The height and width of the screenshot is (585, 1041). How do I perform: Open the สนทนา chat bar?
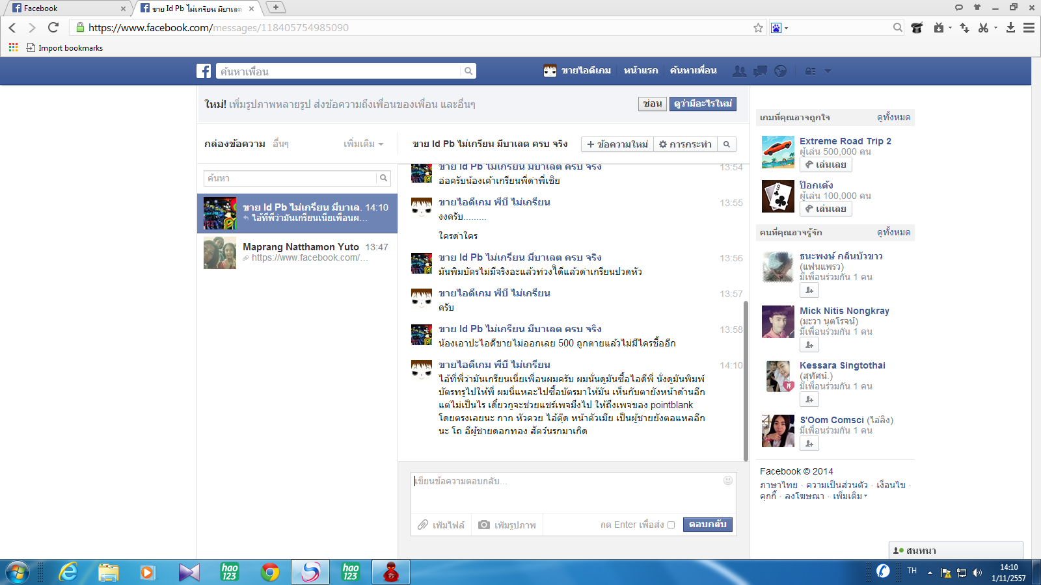coord(956,550)
